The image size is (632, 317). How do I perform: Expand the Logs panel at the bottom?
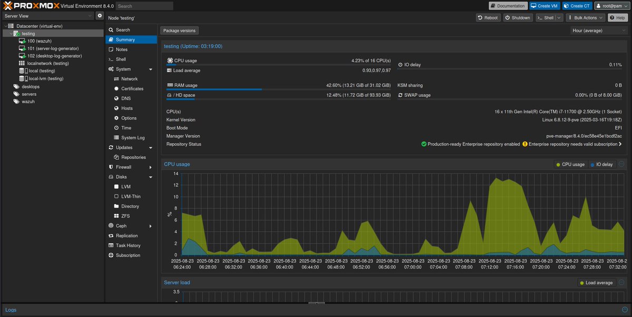click(x=625, y=310)
